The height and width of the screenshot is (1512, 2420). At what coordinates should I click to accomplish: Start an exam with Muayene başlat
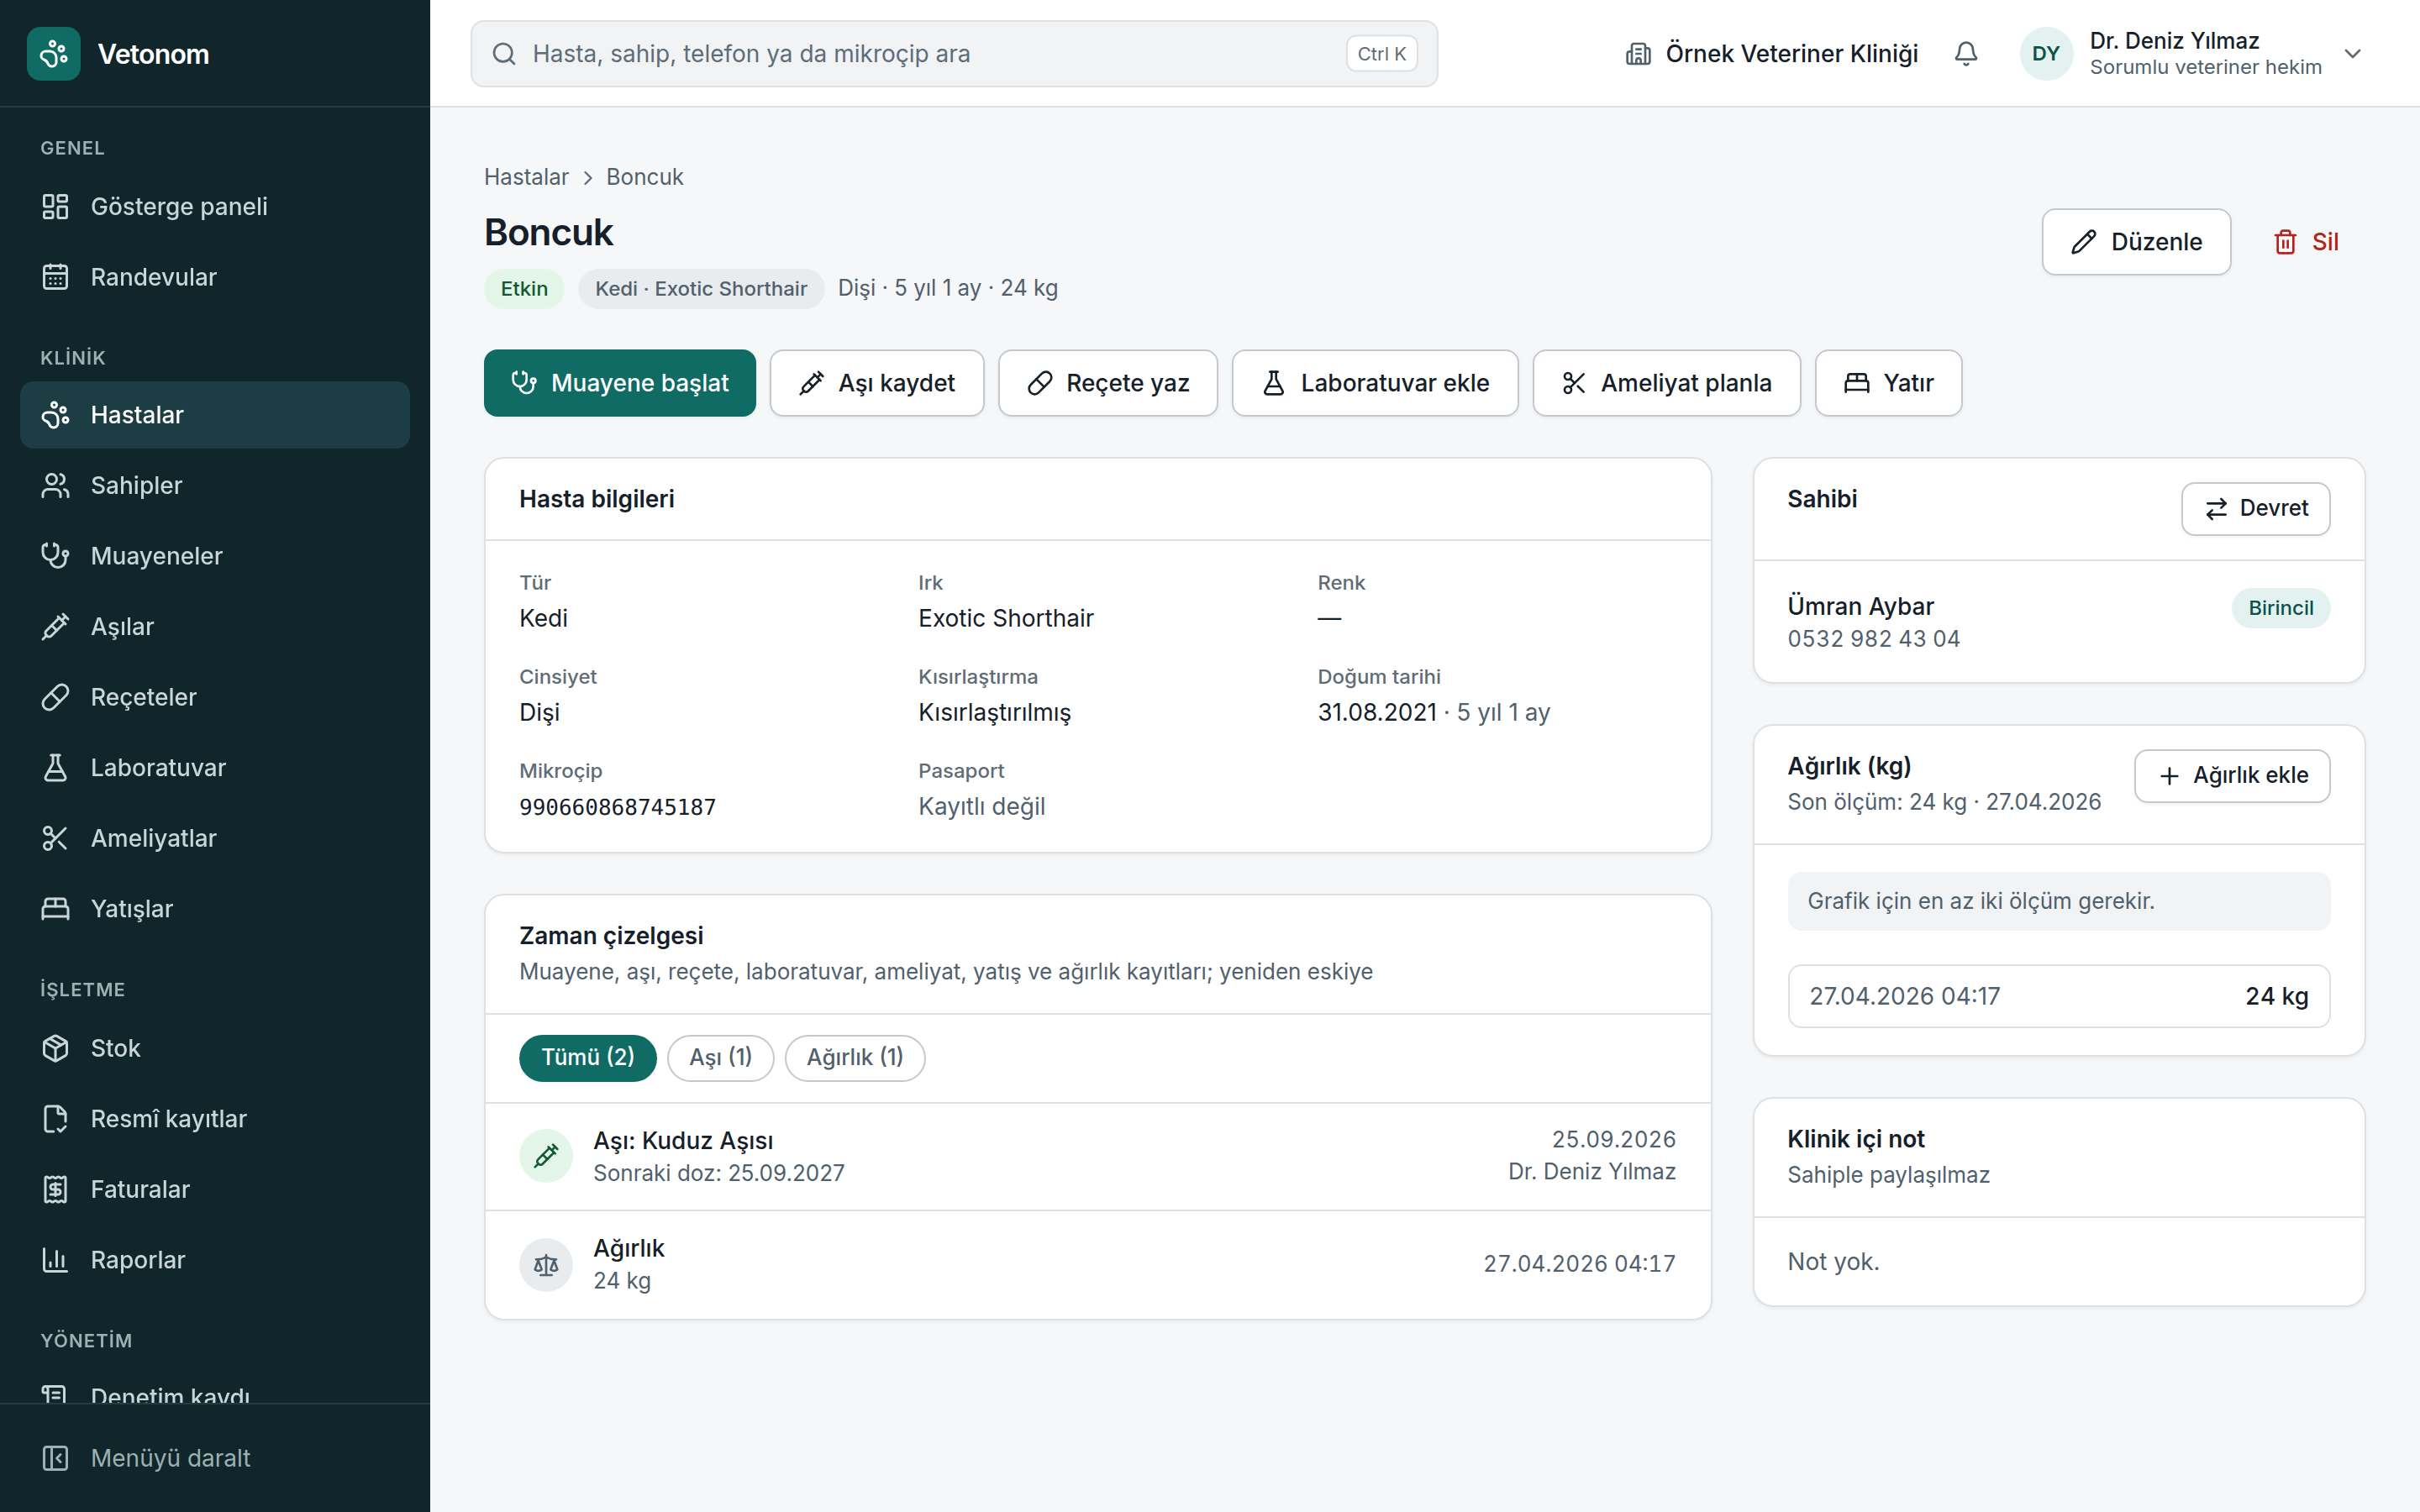click(620, 383)
